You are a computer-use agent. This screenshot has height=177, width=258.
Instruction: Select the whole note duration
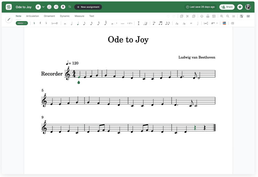point(65,23)
